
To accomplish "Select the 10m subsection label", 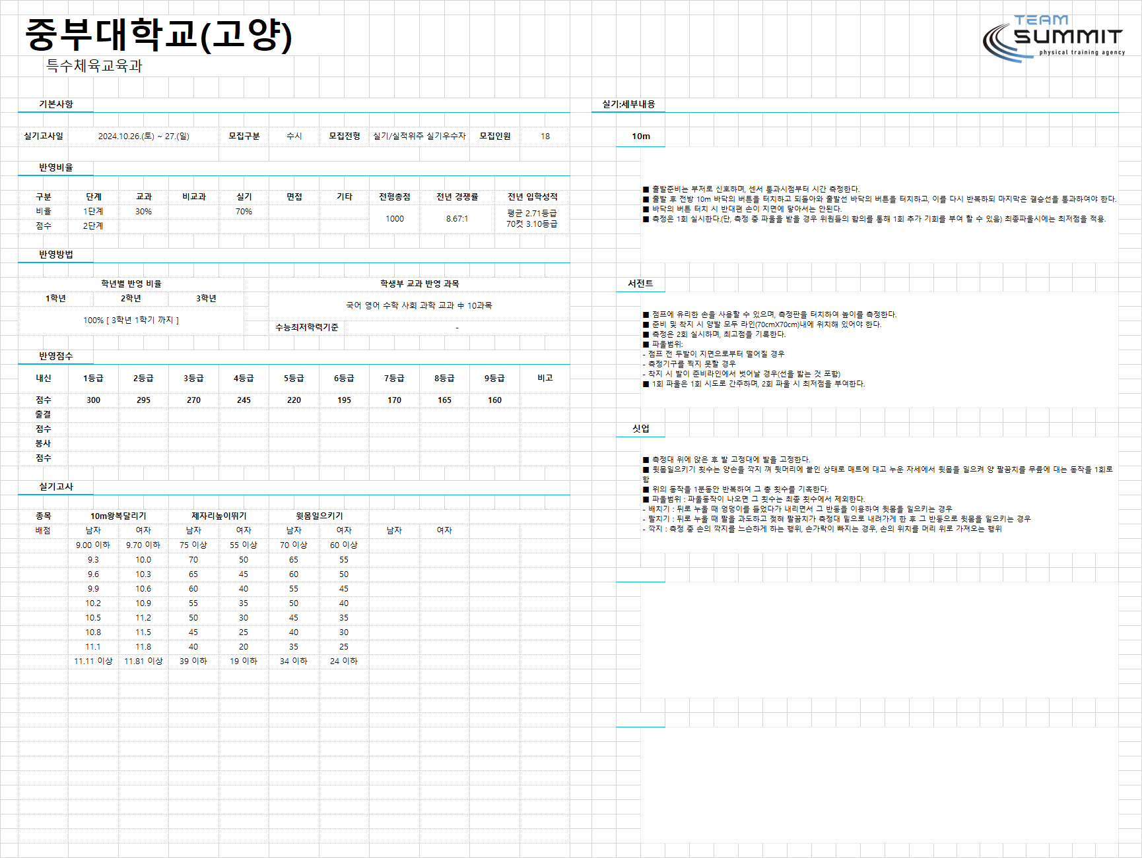I will point(641,136).
